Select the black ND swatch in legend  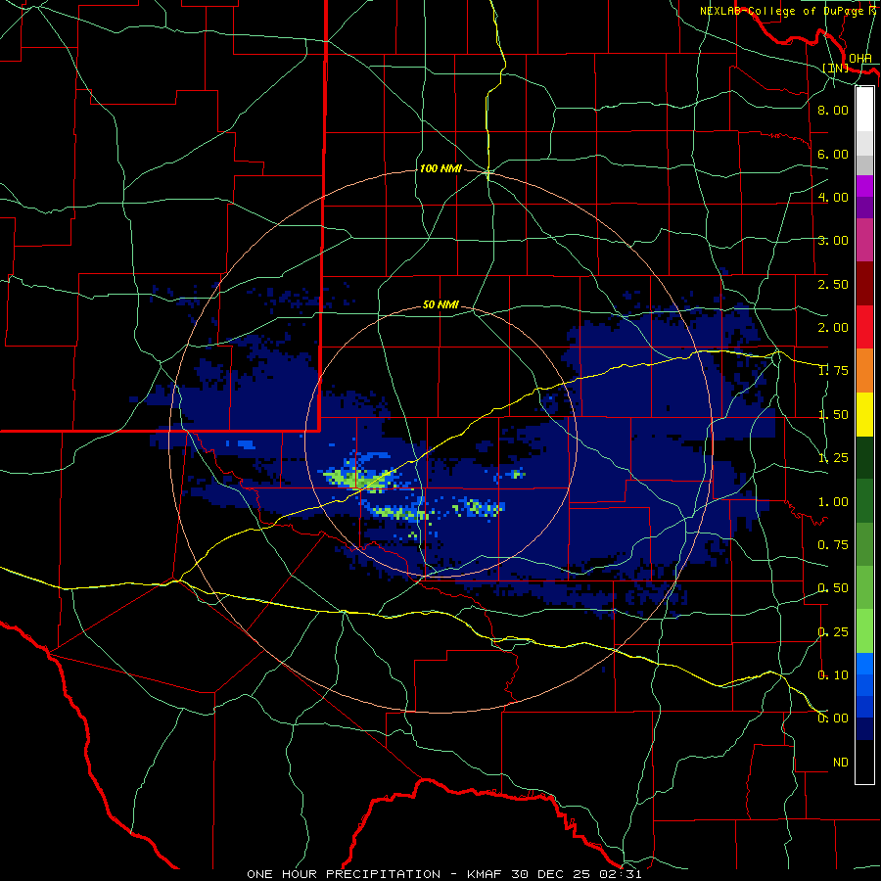[x=864, y=762]
